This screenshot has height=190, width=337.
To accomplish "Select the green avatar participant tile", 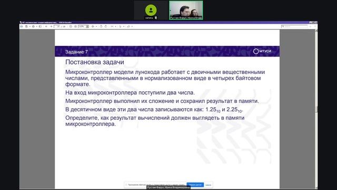I will (151, 11).
